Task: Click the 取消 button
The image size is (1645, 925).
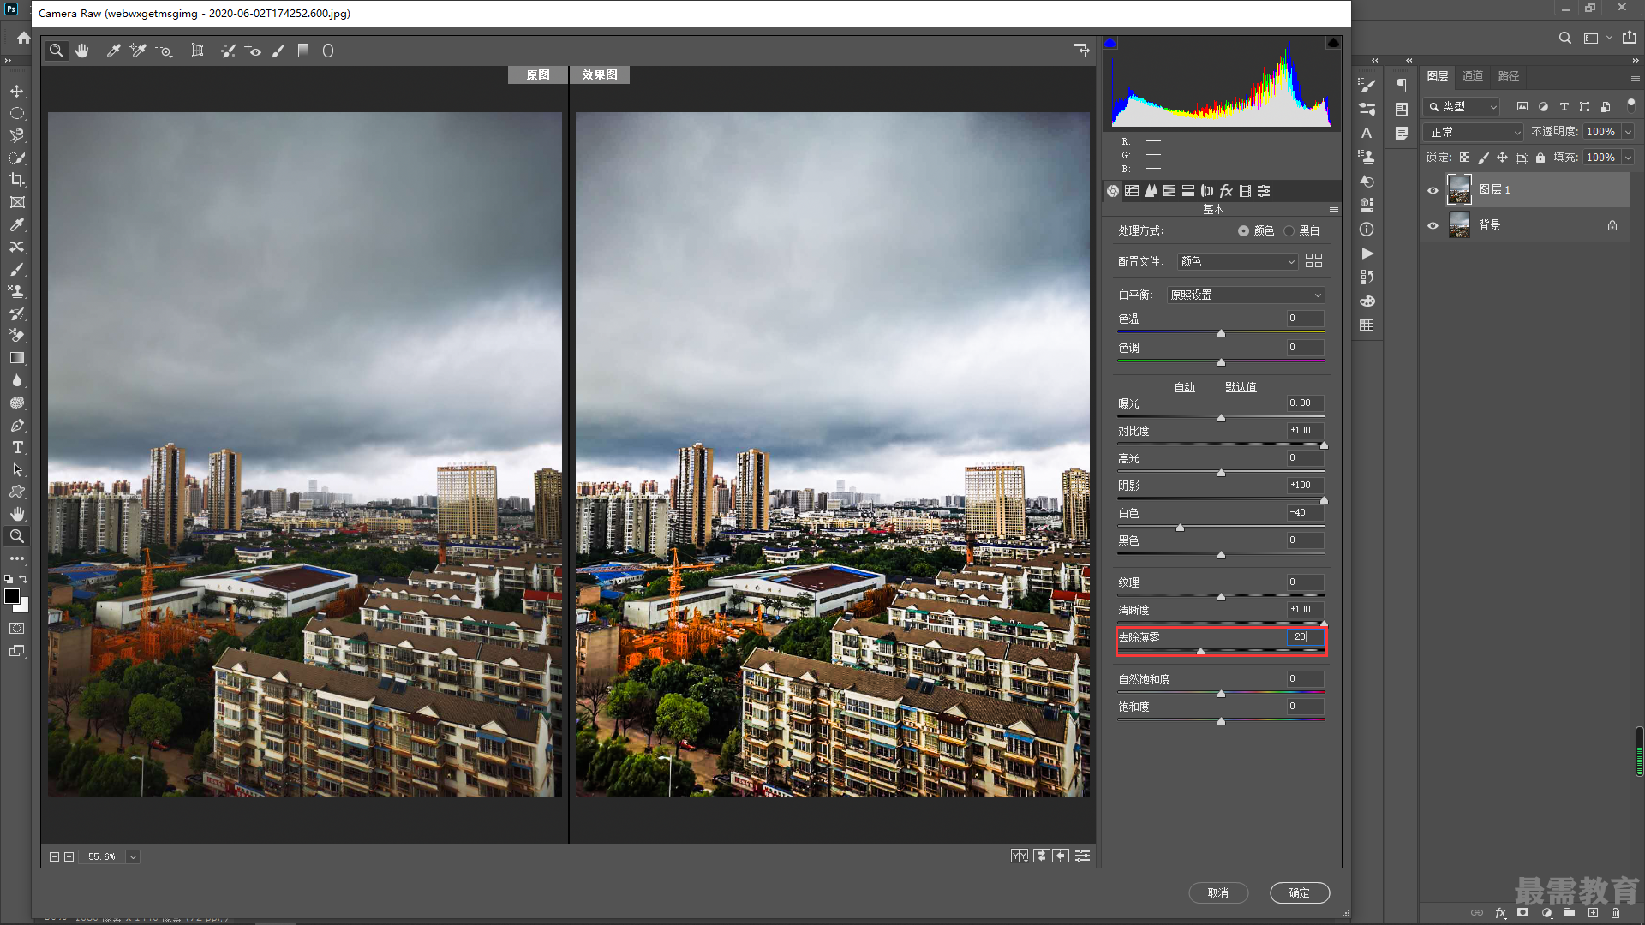Action: (x=1218, y=892)
